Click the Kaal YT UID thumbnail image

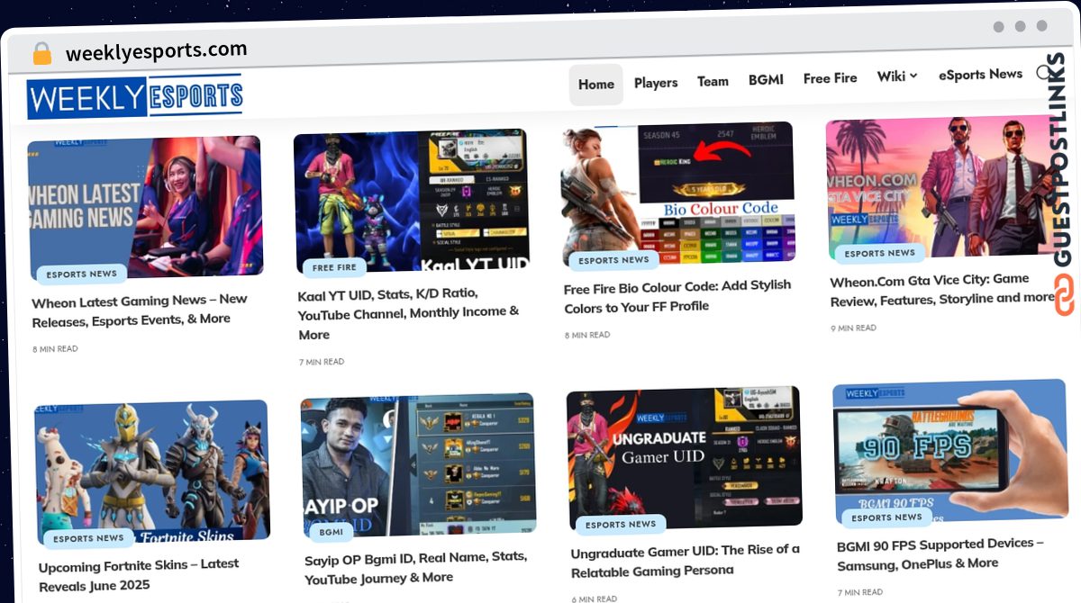coord(412,201)
